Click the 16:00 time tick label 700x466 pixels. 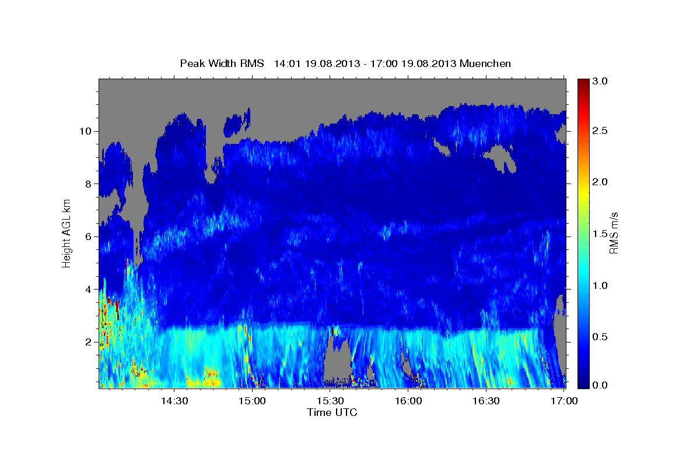[408, 401]
